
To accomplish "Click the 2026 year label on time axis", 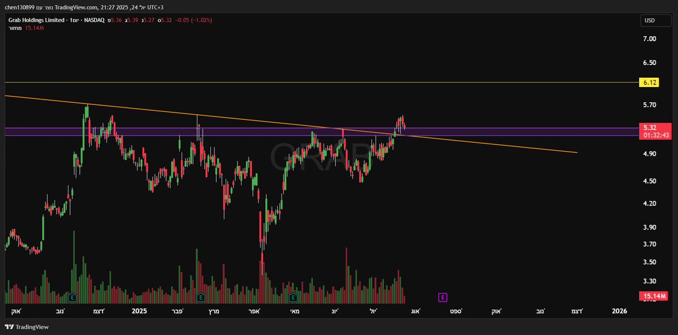I will coord(620,311).
